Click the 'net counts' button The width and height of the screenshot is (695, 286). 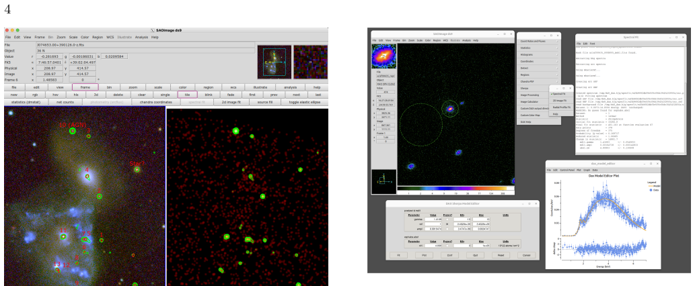coord(65,102)
